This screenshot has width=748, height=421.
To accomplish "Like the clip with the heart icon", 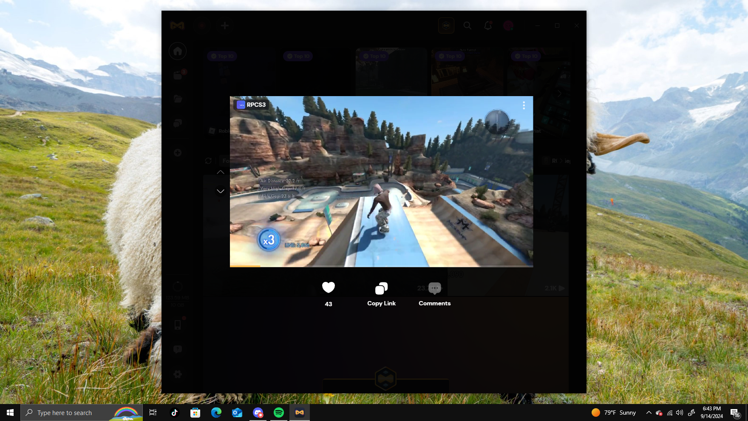I will pyautogui.click(x=328, y=287).
